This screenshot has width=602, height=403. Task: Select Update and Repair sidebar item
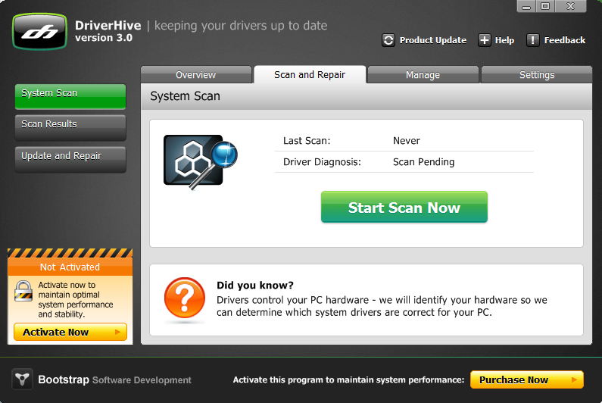click(70, 157)
